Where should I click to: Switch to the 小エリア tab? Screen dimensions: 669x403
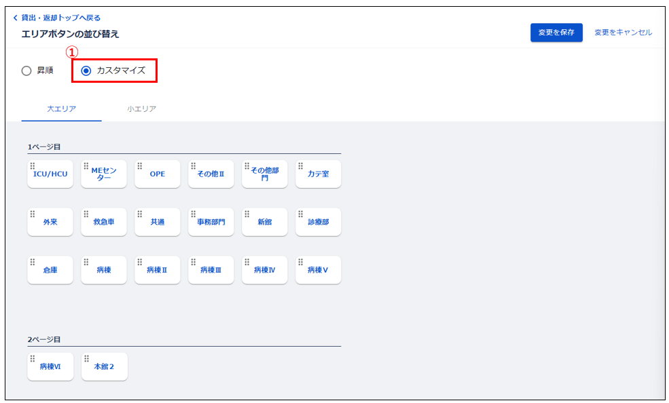coord(142,109)
